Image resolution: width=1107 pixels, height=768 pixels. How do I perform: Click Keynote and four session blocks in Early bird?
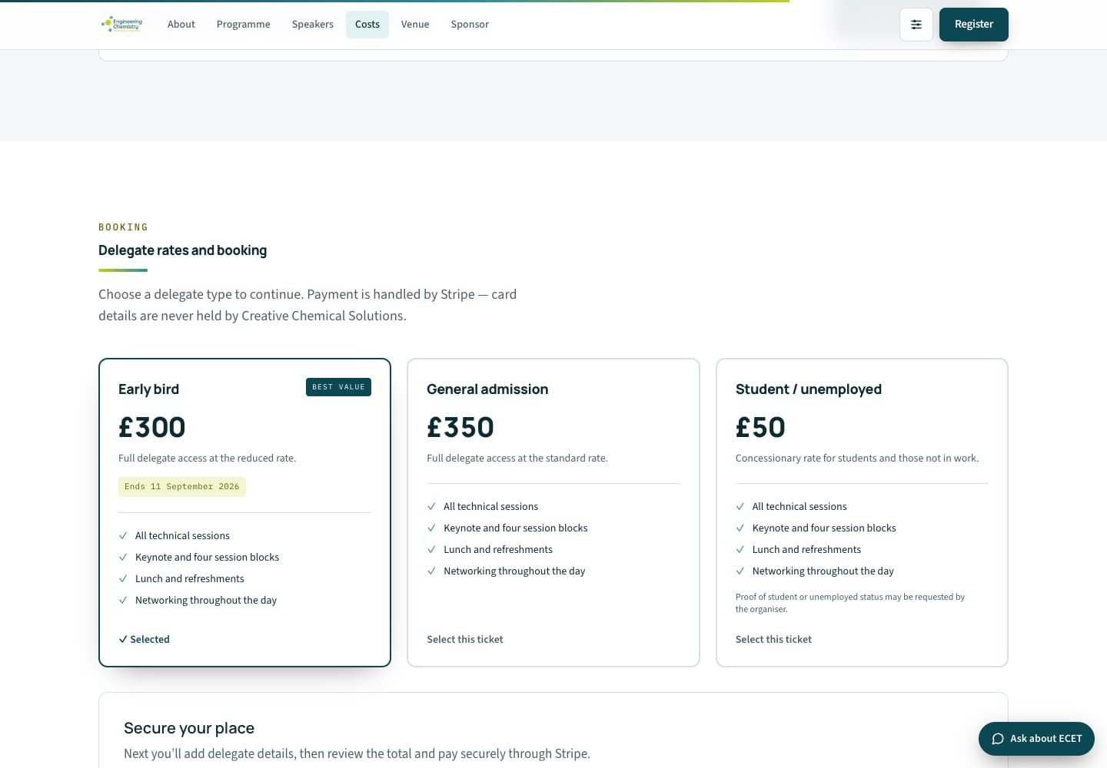tap(207, 558)
